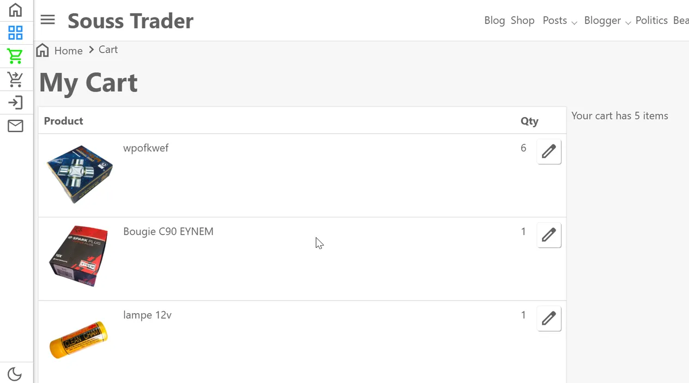Click the Home breadcrumb link
Image resolution: width=689 pixels, height=383 pixels.
coord(68,51)
